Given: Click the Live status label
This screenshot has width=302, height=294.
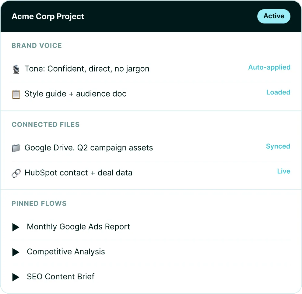Looking at the screenshot, I should click(x=284, y=171).
